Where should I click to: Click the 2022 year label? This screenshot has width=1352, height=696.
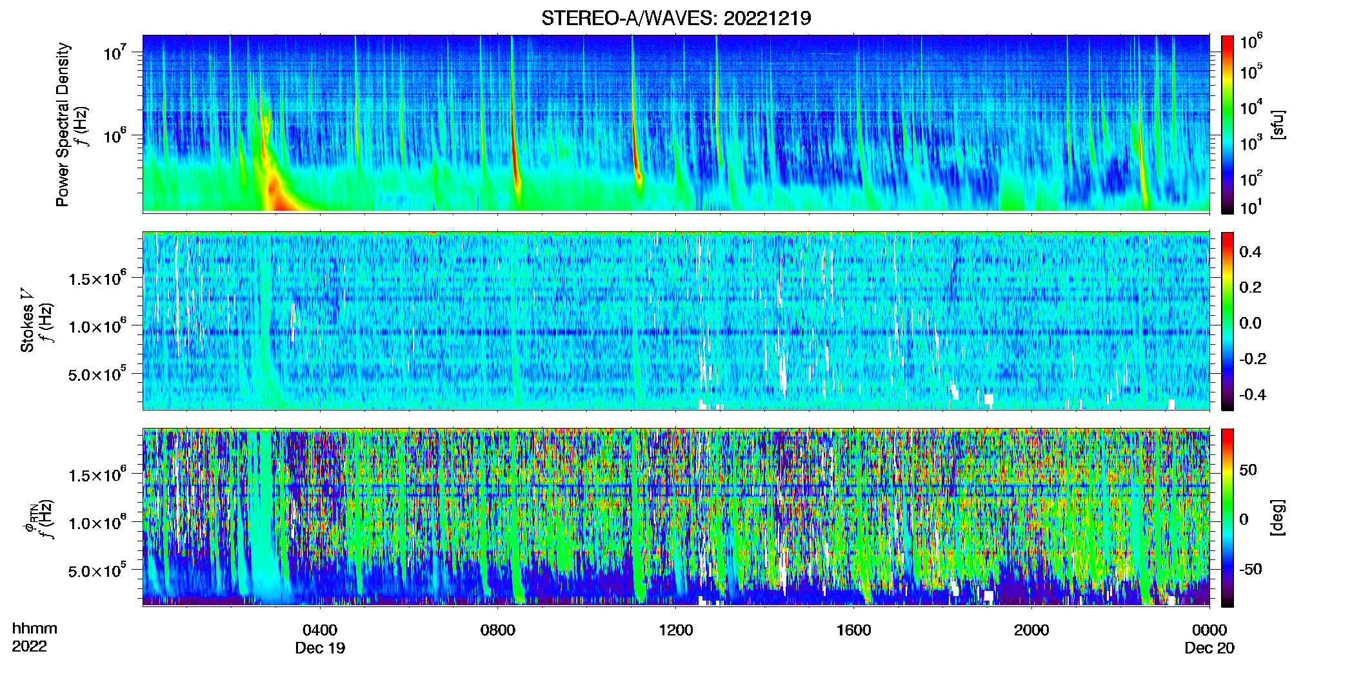29,646
